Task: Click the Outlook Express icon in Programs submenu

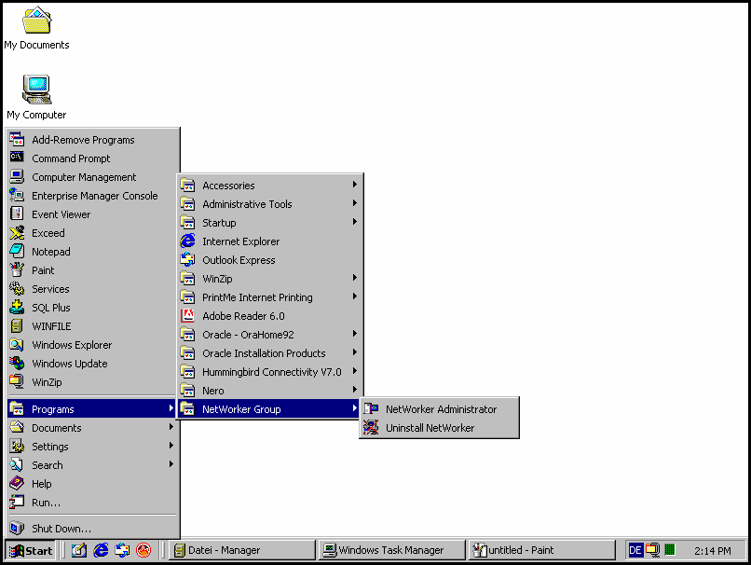Action: [x=187, y=260]
